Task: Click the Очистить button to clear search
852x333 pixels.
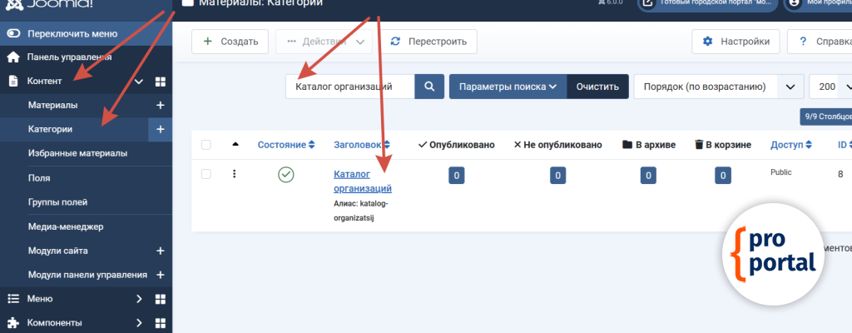Action: point(598,87)
